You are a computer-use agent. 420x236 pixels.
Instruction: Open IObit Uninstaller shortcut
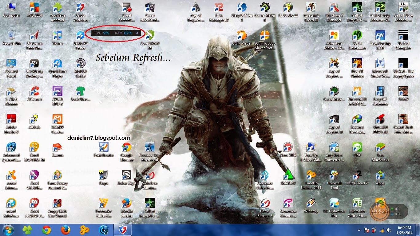click(x=357, y=40)
